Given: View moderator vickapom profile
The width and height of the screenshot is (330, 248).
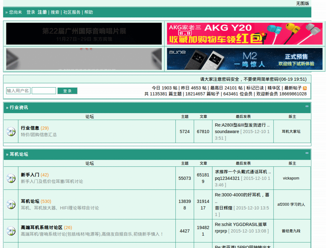Looking at the screenshot, I should (291, 178).
